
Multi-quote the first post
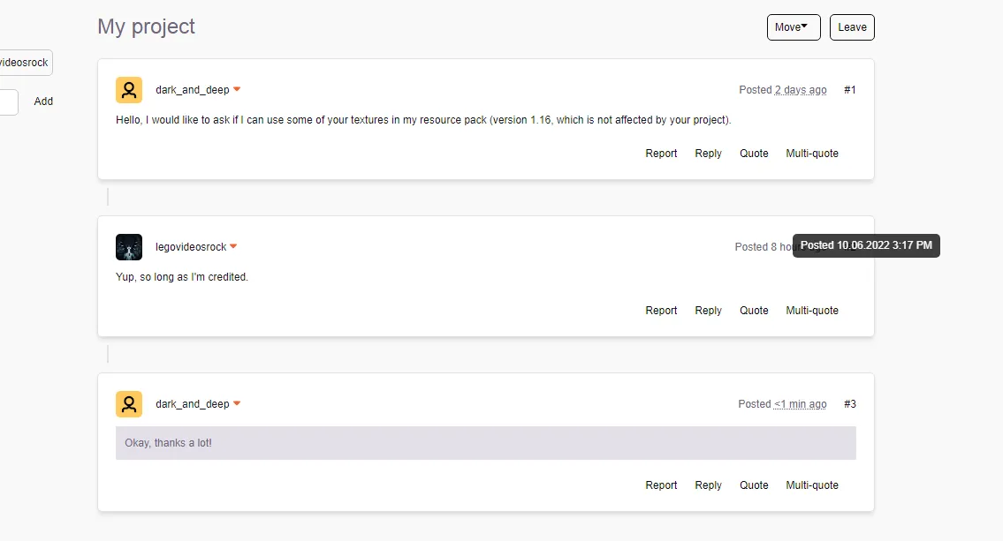click(x=812, y=154)
